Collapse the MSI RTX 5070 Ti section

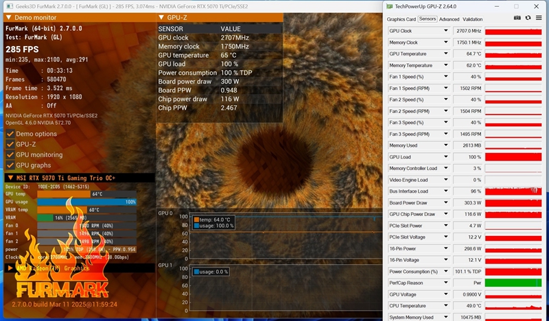10,178
